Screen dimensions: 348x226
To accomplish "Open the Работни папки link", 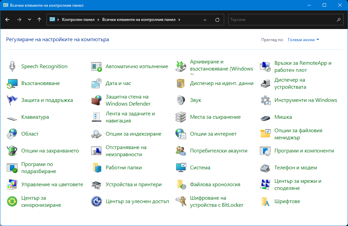I will pyautogui.click(x=124, y=168).
